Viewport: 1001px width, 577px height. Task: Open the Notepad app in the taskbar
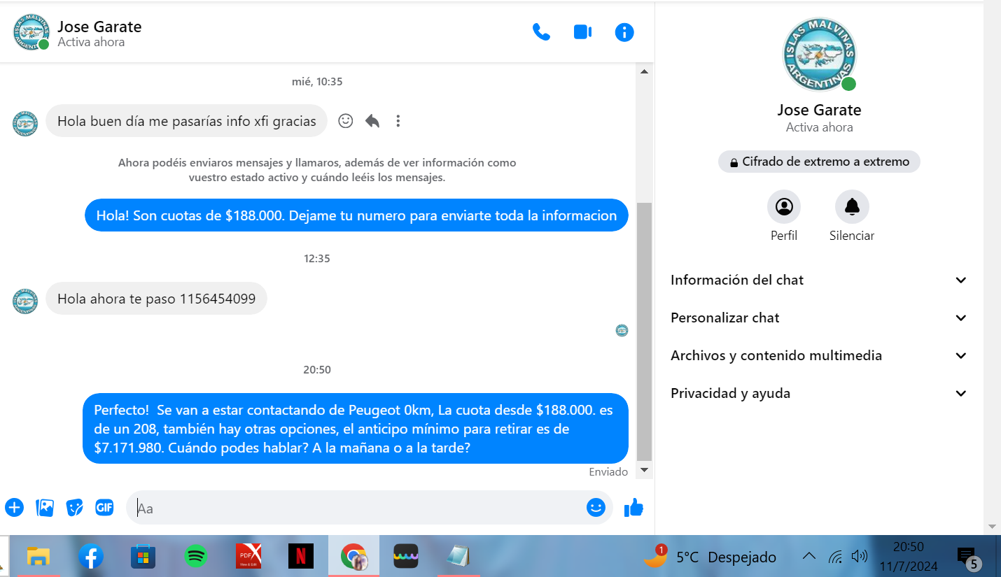point(458,557)
